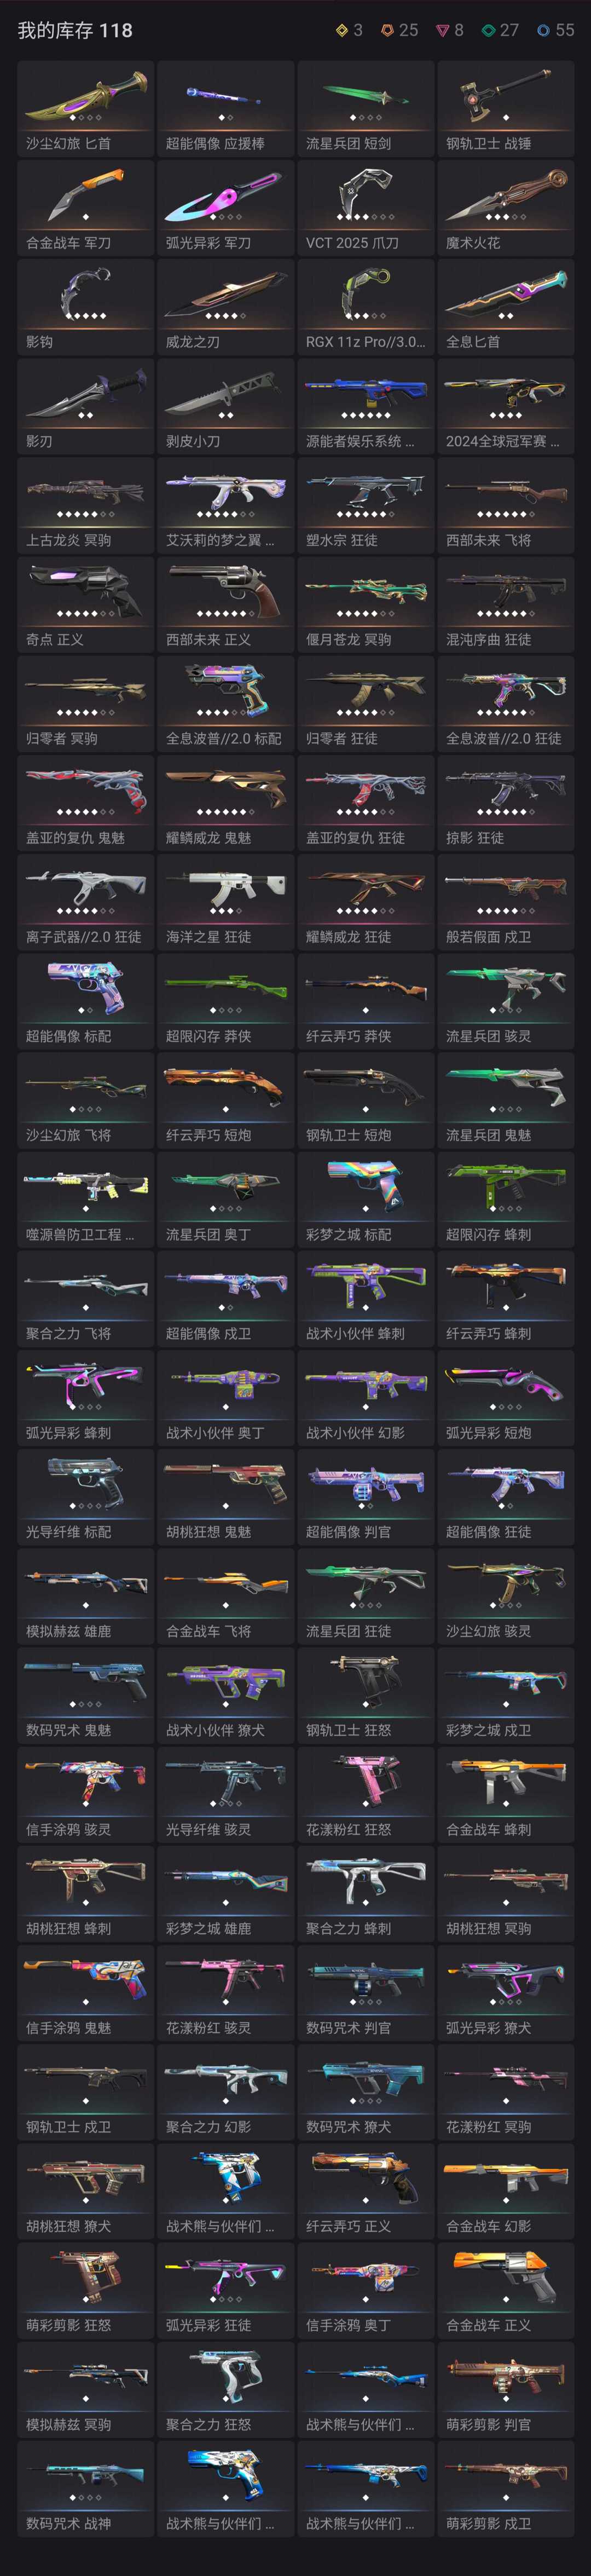Open the VCT 2025 爪刀 karambit skin

pyautogui.click(x=366, y=207)
